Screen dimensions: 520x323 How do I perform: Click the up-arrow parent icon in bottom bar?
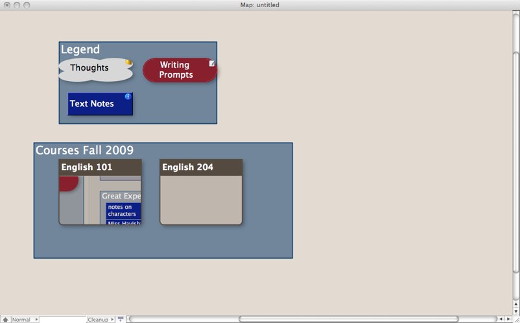5,320
